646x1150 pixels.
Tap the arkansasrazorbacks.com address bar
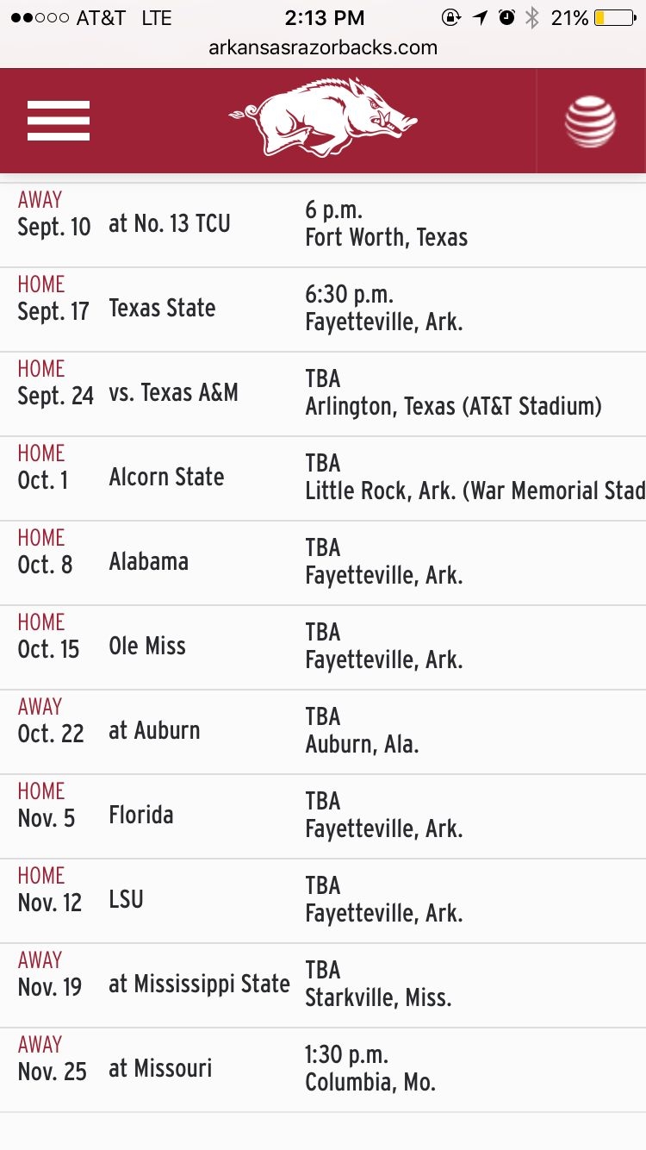(x=323, y=47)
